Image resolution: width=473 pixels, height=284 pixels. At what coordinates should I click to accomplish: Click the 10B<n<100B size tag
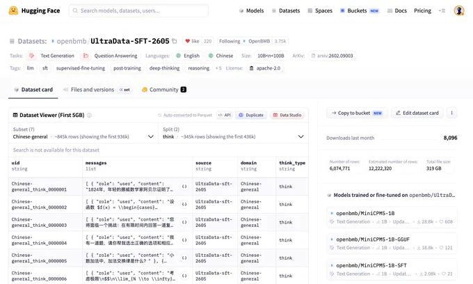(x=271, y=56)
